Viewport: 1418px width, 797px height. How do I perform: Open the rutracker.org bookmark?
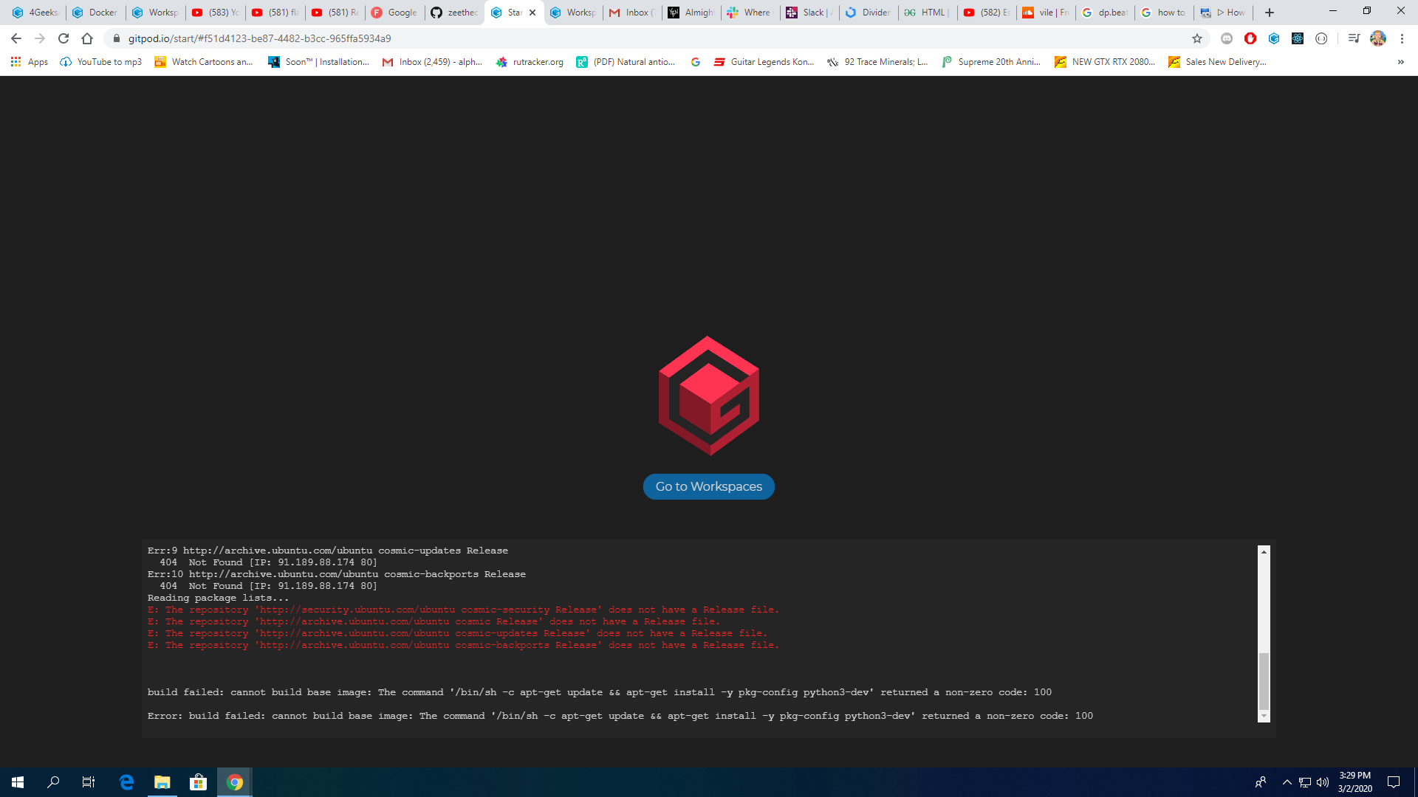point(530,62)
